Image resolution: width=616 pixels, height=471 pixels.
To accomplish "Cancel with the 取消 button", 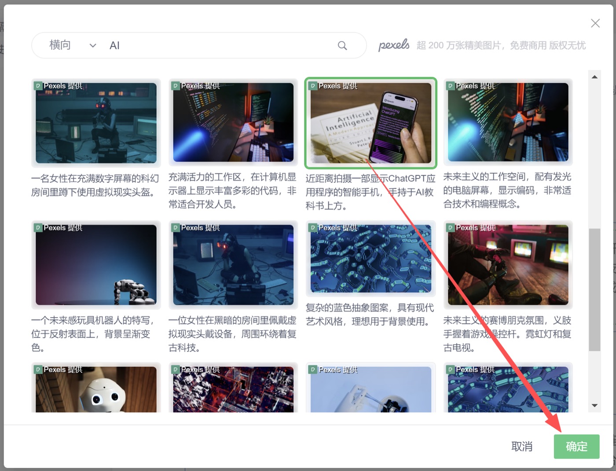I will pyautogui.click(x=522, y=446).
